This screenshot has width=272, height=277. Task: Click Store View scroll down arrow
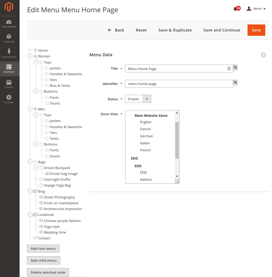pyautogui.click(x=177, y=176)
